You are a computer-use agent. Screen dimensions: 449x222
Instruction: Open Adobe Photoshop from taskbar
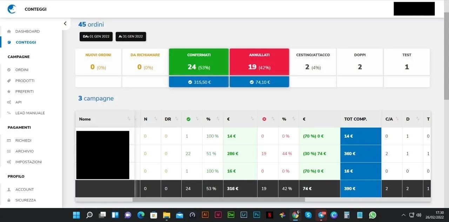pyautogui.click(x=257, y=215)
